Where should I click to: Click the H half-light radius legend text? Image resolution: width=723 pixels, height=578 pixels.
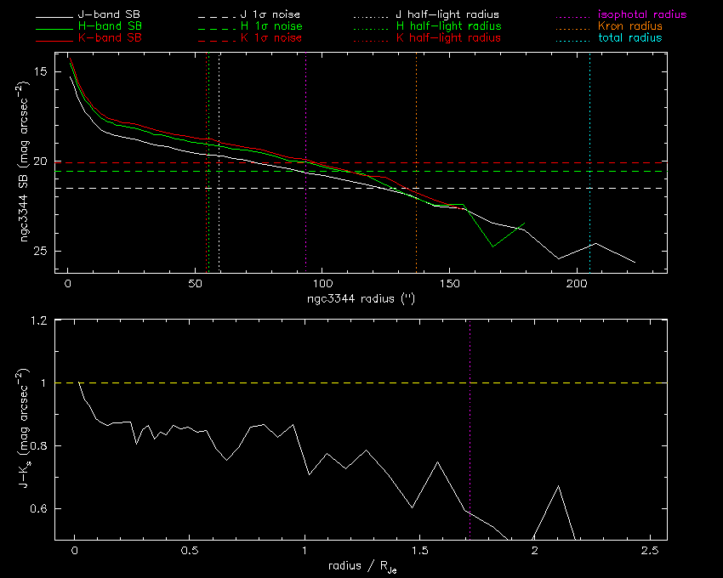[x=447, y=27]
